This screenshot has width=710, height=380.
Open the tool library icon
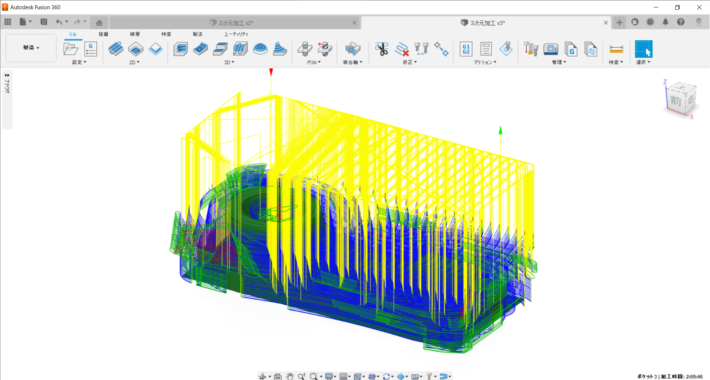531,49
